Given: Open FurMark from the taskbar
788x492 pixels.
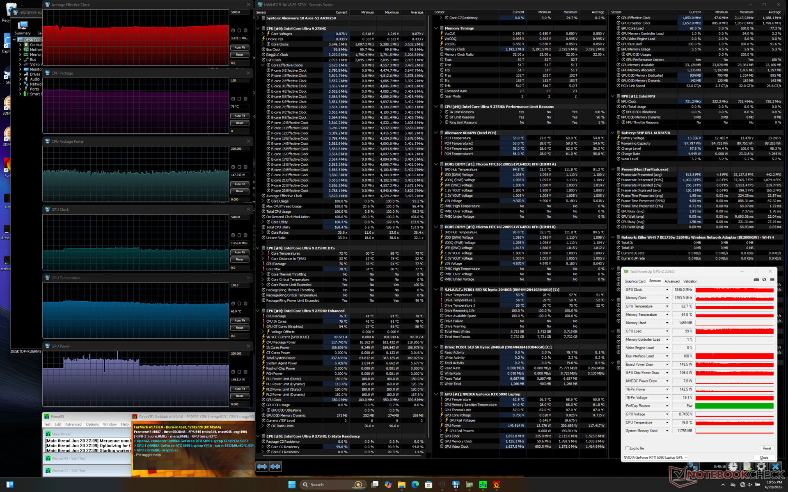Looking at the screenshot, I should [496, 485].
